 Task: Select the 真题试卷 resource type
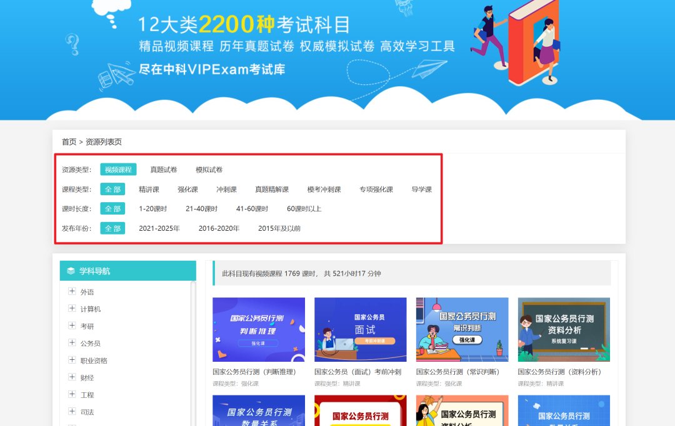tap(164, 170)
